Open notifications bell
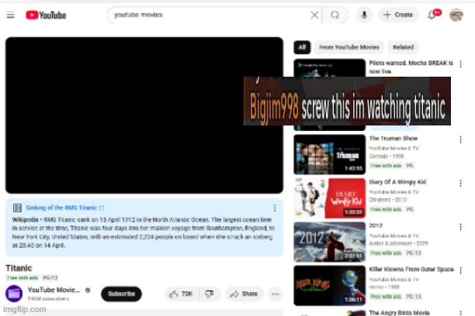The image size is (475, 316). pos(432,15)
